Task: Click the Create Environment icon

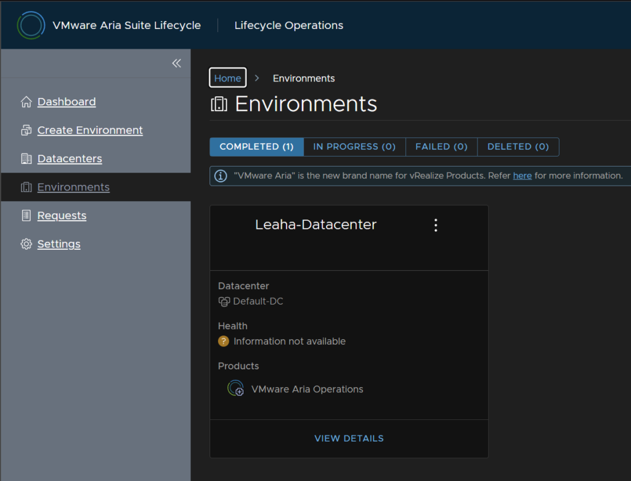Action: click(26, 131)
